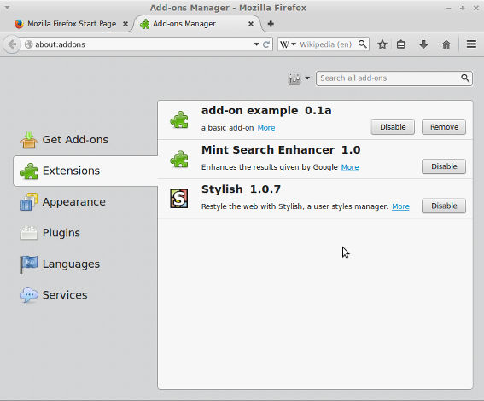This screenshot has height=401, width=484.
Task: Reload the about:addons page
Action: (266, 44)
